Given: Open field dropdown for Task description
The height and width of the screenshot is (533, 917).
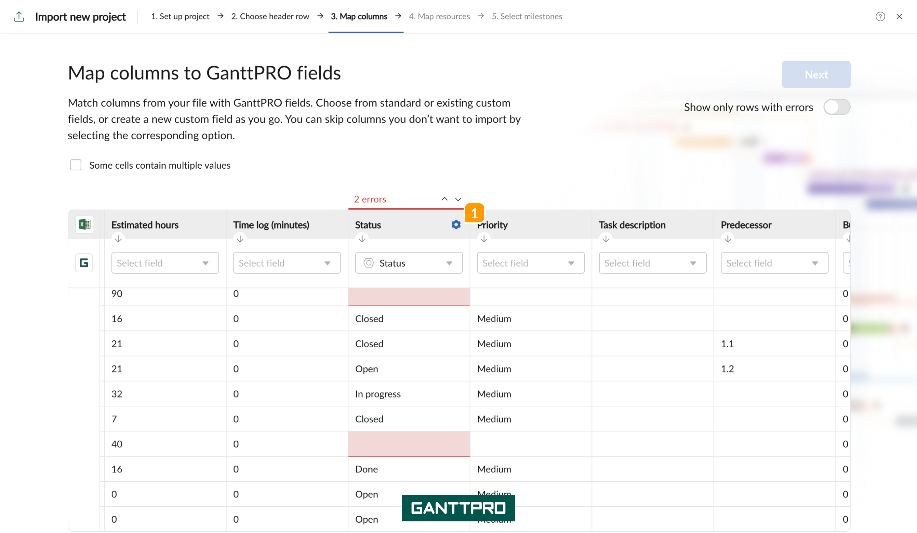Looking at the screenshot, I should [x=653, y=263].
